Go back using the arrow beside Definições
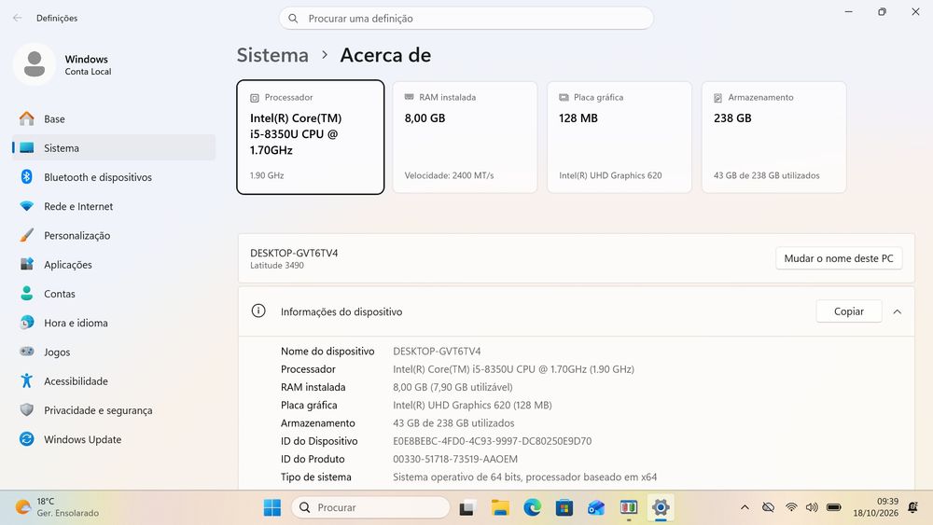This screenshot has width=933, height=525. 17,18
